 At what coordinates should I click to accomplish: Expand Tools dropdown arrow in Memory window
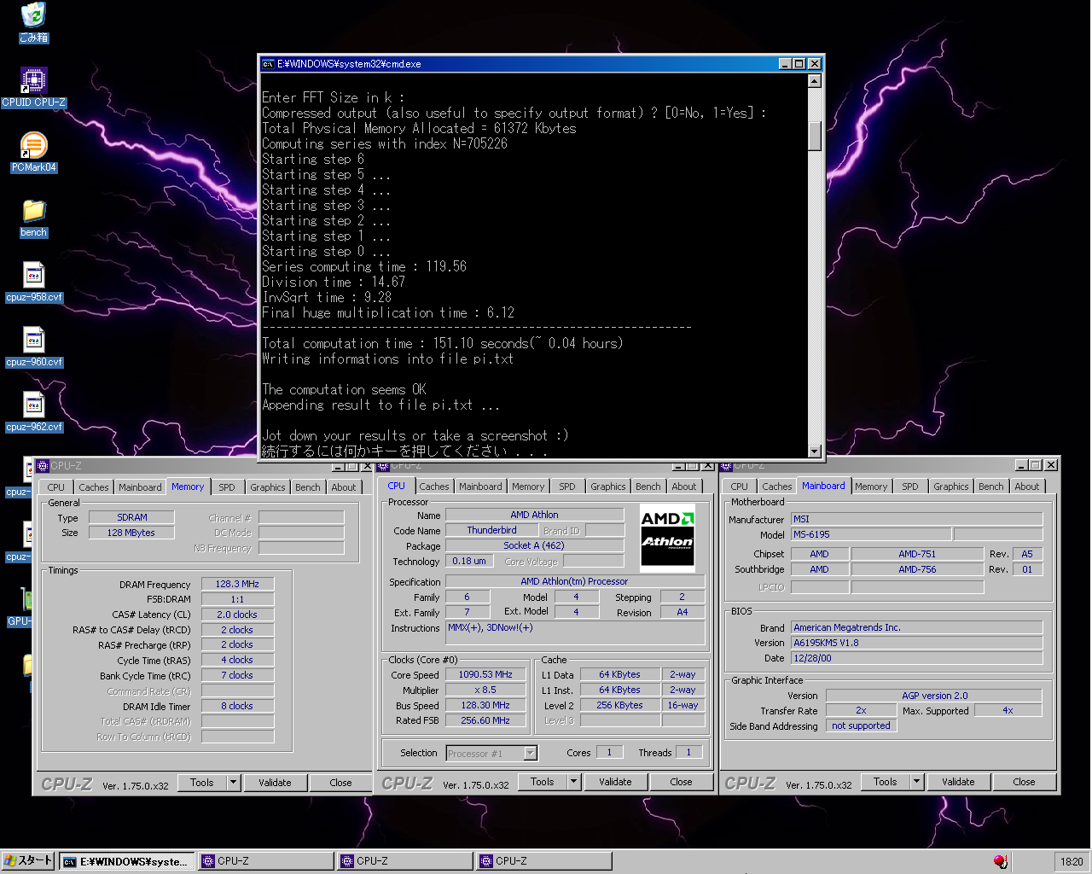pyautogui.click(x=234, y=783)
